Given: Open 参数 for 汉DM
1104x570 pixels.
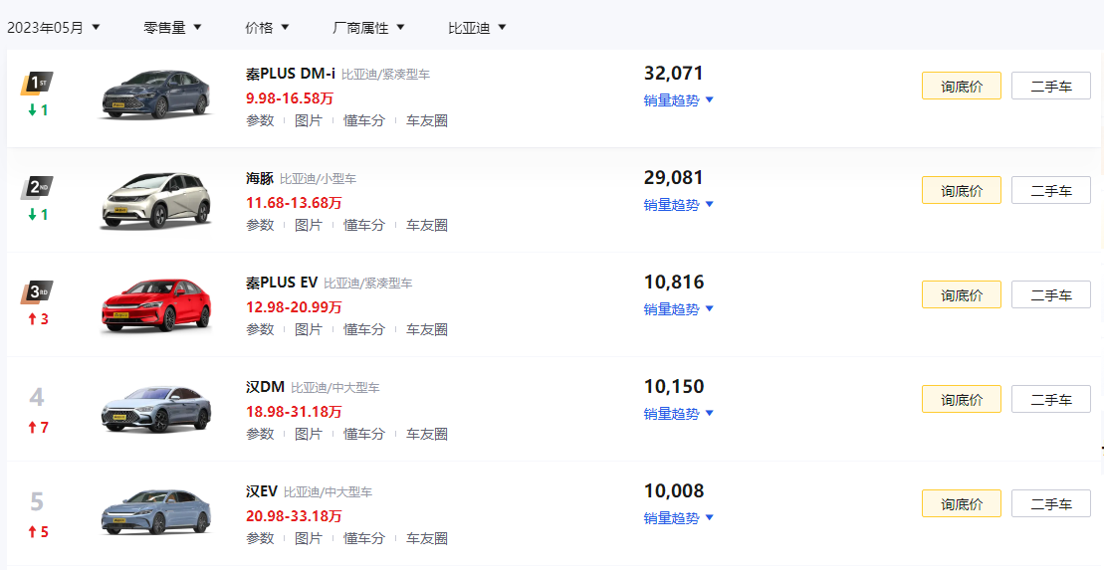Looking at the screenshot, I should (x=260, y=434).
